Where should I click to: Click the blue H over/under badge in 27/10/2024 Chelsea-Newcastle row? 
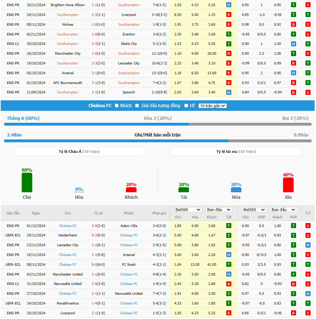pos(308,294)
